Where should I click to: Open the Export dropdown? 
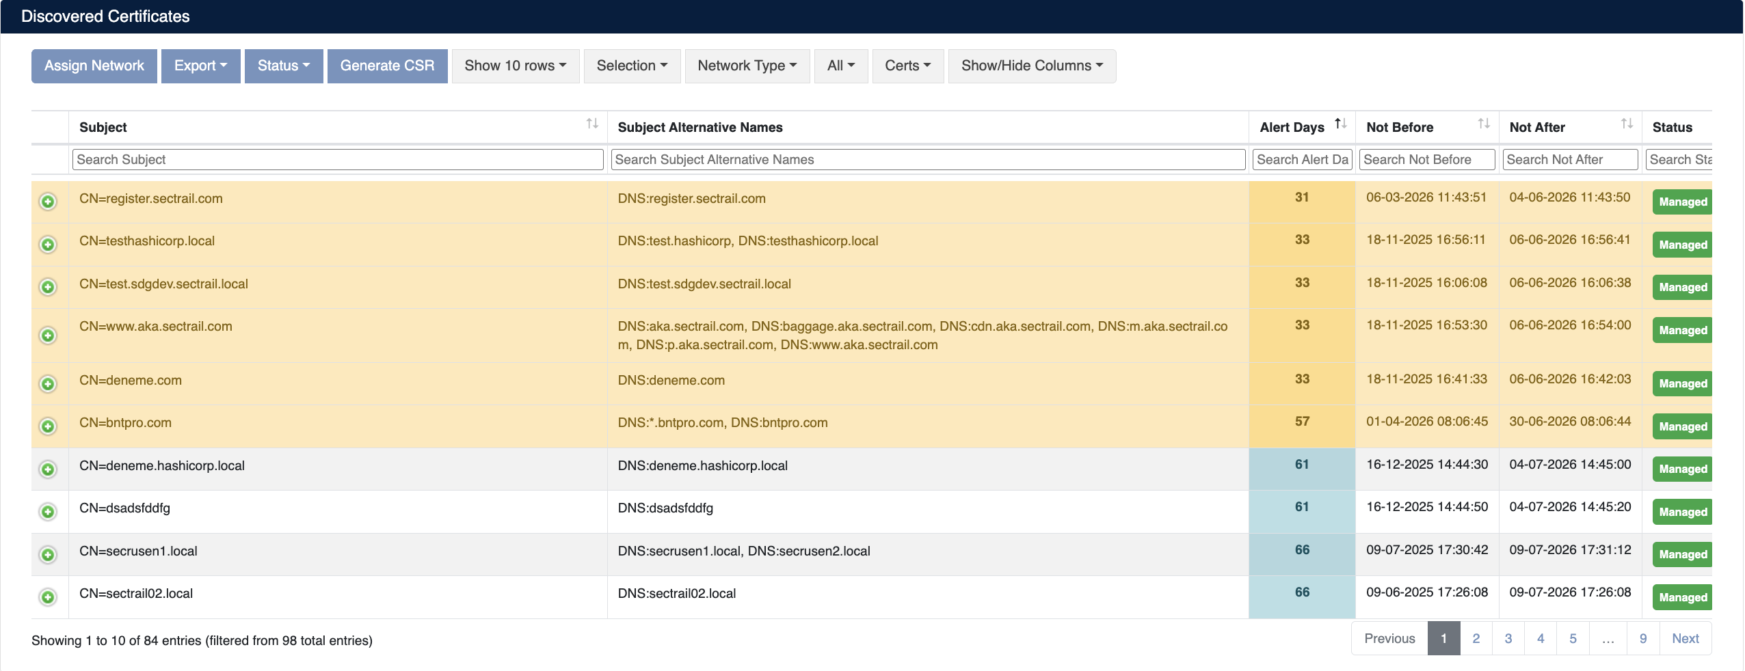click(201, 66)
